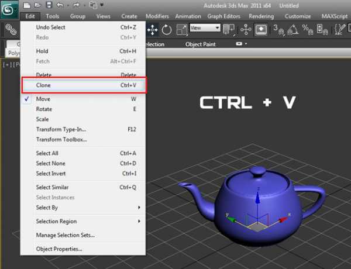
Task: Open the Customize menu
Action: 298,16
